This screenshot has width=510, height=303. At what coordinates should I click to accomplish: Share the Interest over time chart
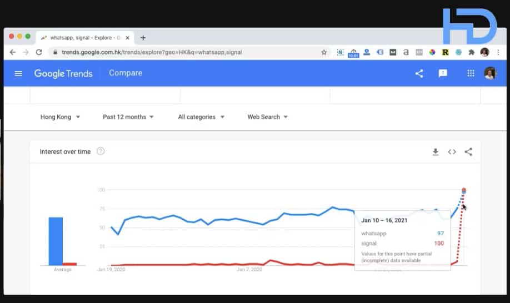pos(468,151)
